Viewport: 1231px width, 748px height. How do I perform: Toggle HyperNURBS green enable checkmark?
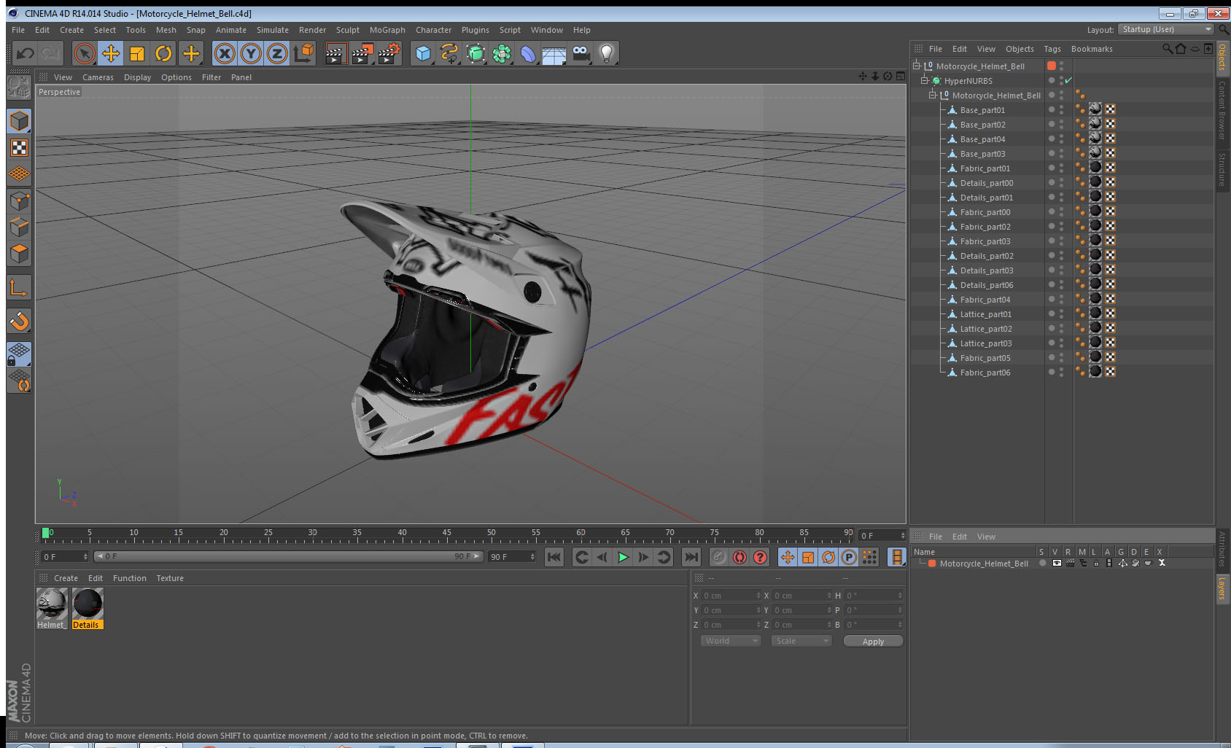pos(1068,80)
